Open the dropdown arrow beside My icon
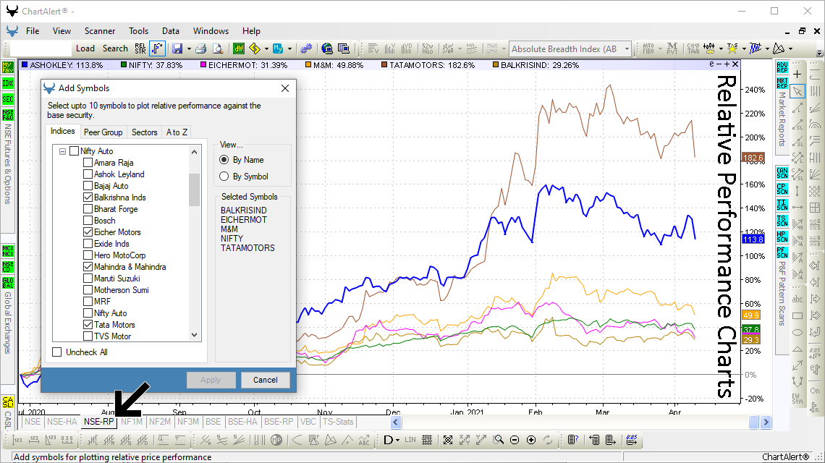825x463 pixels. [289, 49]
